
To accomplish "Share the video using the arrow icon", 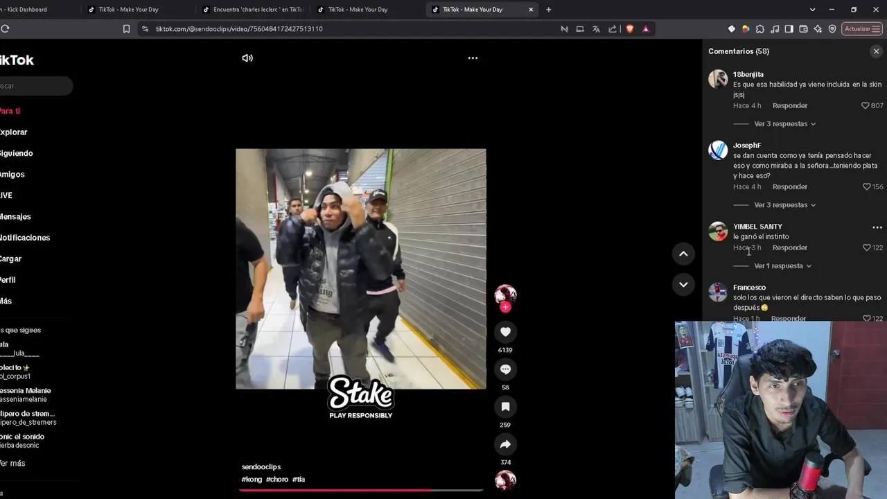I will tap(505, 444).
